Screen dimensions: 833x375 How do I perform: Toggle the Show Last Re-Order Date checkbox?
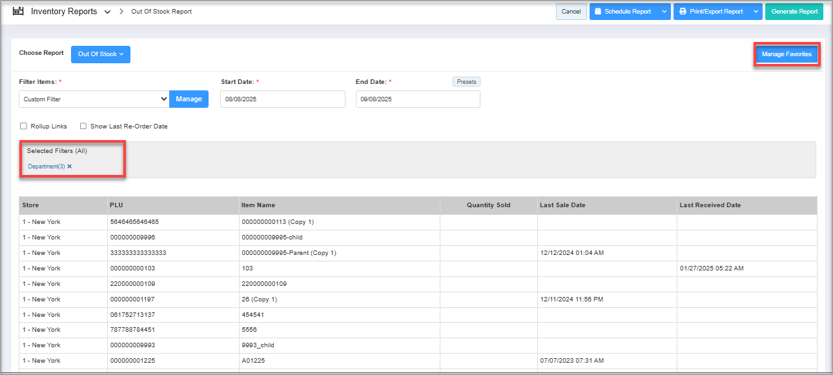click(83, 127)
